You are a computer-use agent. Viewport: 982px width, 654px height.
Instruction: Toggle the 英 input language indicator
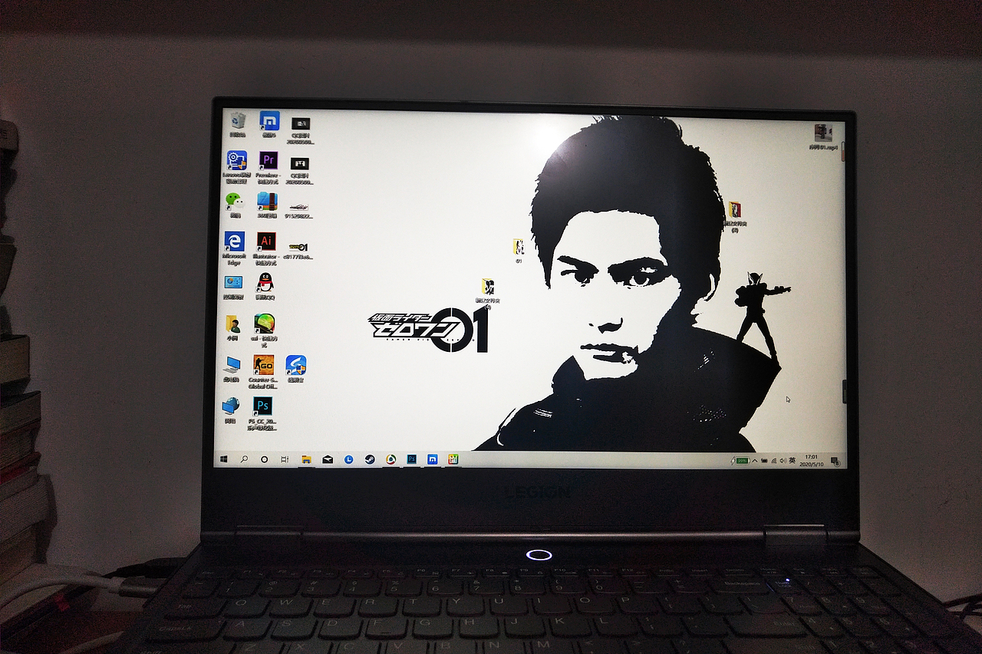(793, 461)
